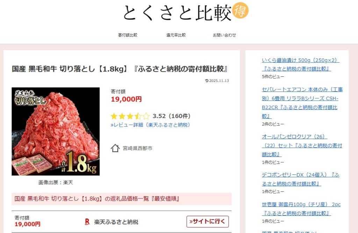
Task: Click the pink 返礼品価格一覧 heading bar
Action: click(x=121, y=199)
